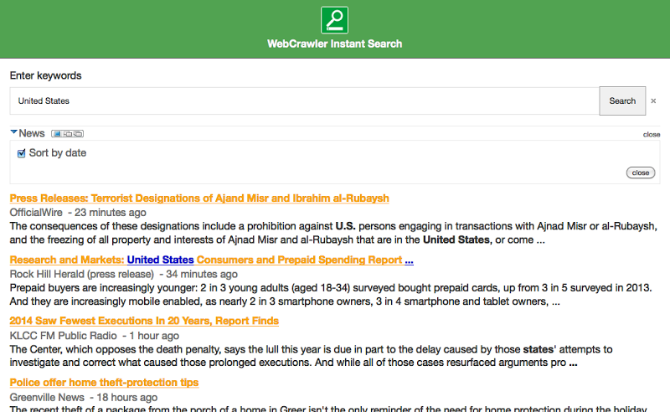
Task: Click the News section heading label
Action: click(32, 133)
